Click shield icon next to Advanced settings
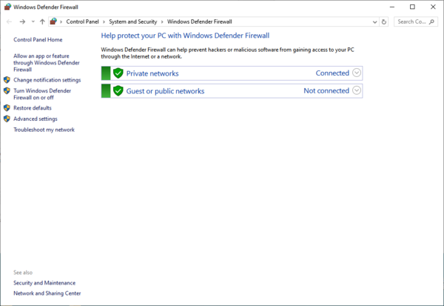Image resolution: width=444 pixels, height=306 pixels. [x=7, y=119]
